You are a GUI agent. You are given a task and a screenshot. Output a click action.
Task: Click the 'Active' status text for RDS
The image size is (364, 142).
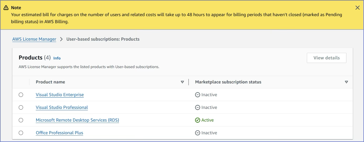click(208, 120)
